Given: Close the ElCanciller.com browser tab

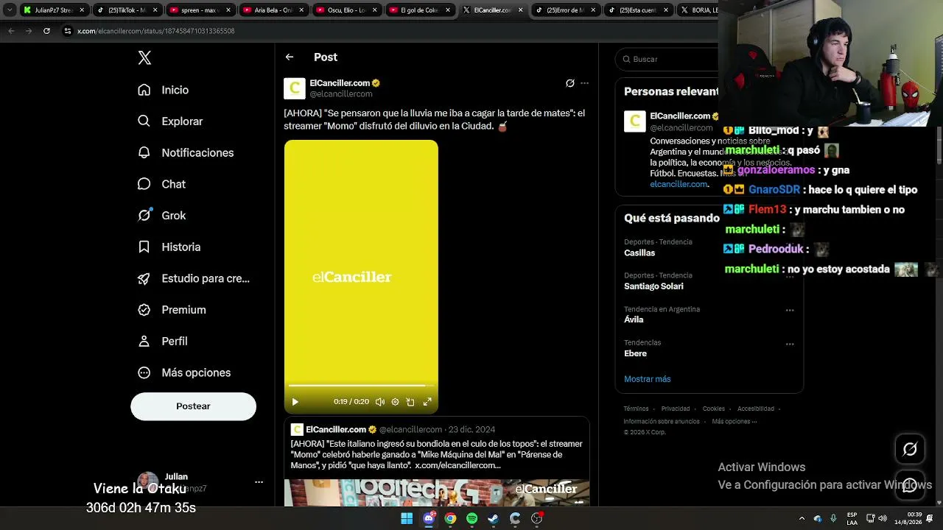Looking at the screenshot, I should click(x=520, y=10).
